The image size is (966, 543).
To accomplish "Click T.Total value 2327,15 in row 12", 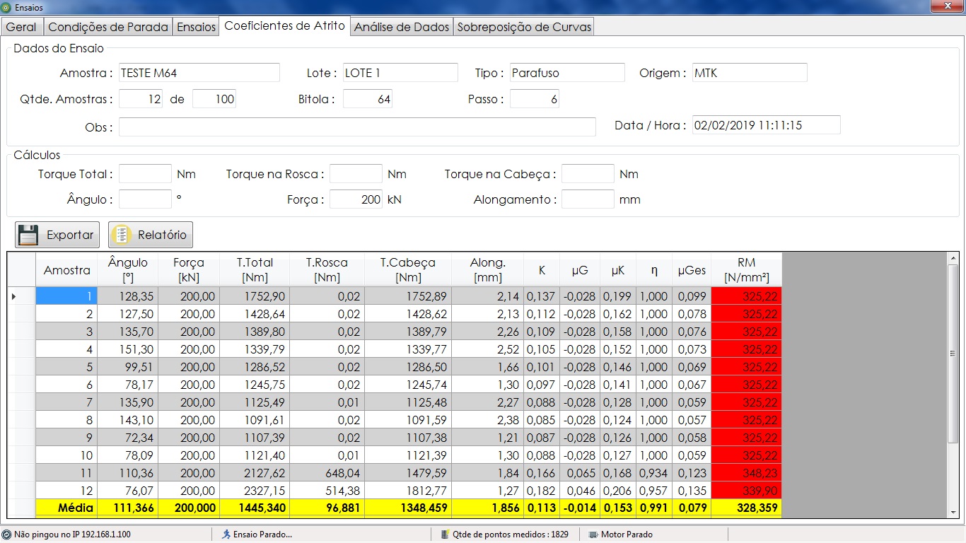I will click(255, 491).
